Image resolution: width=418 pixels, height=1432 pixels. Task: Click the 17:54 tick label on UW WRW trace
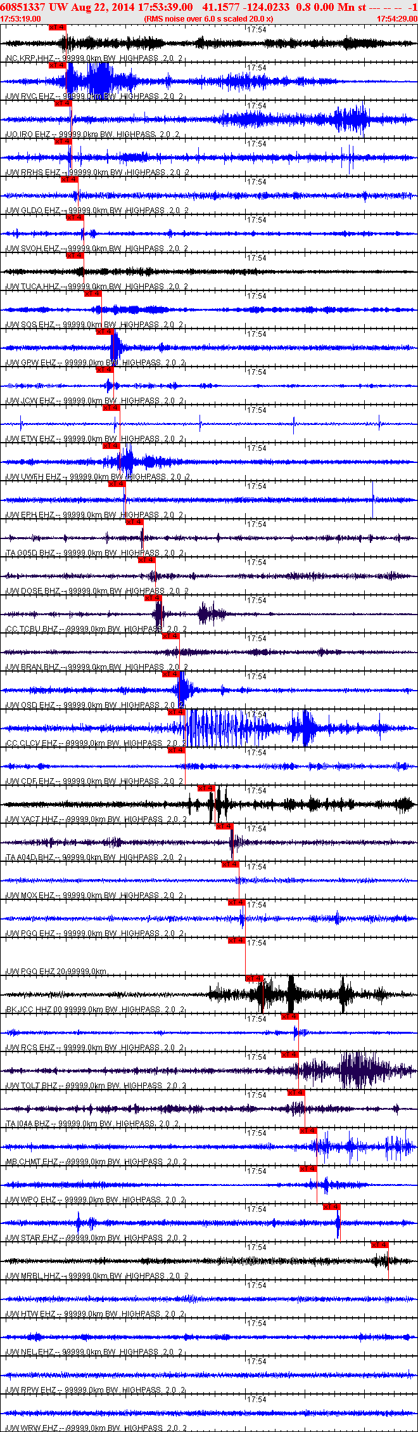coord(256,1399)
